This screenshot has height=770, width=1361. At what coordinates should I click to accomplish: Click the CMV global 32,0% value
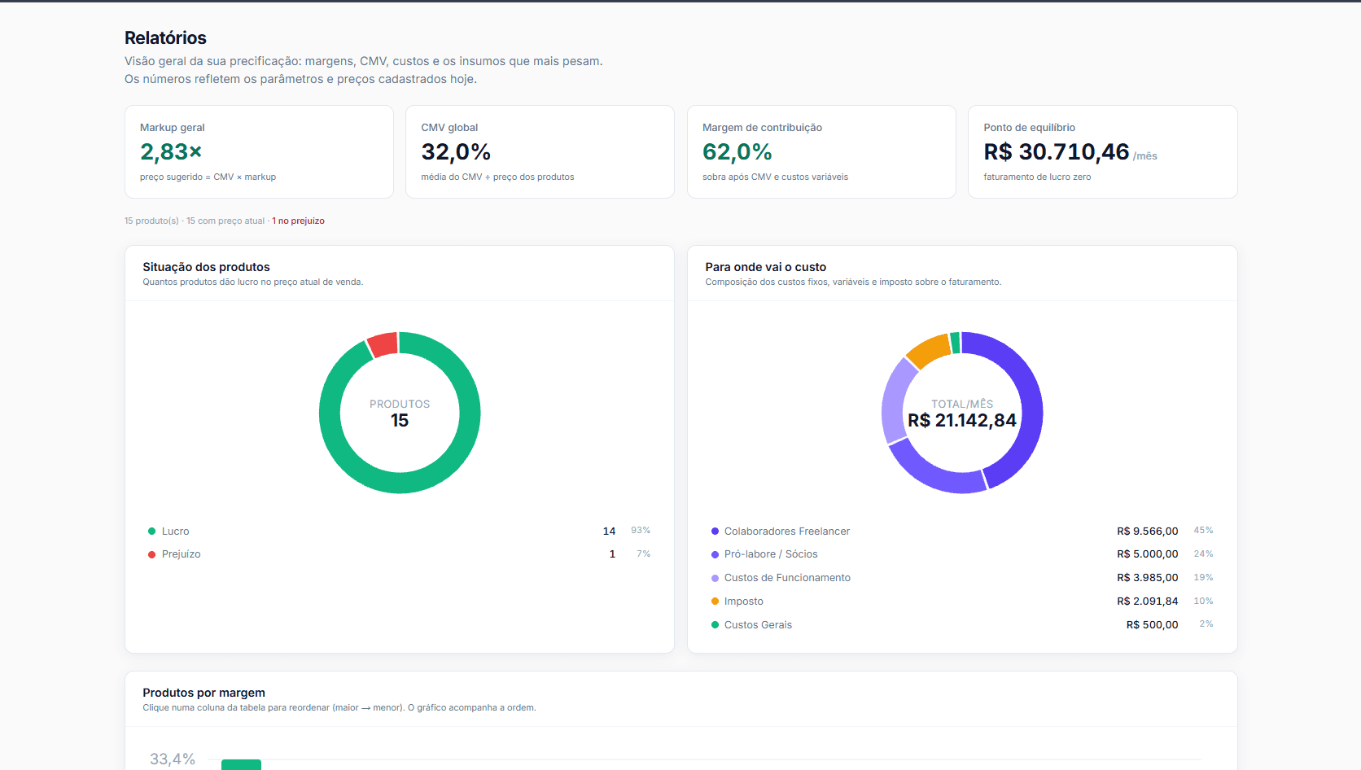(456, 152)
